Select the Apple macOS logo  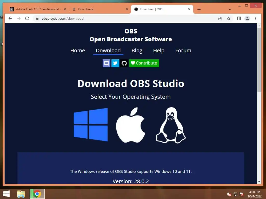131,125
